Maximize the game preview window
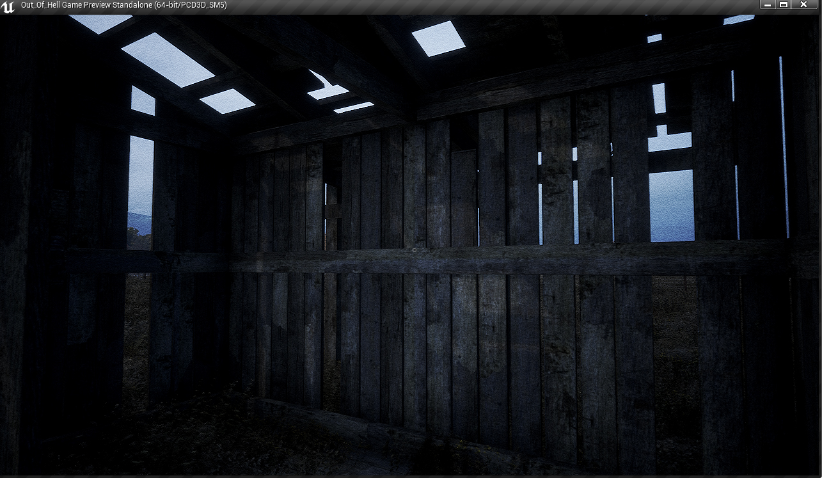Viewport: 822px width, 478px height. pyautogui.click(x=784, y=4)
